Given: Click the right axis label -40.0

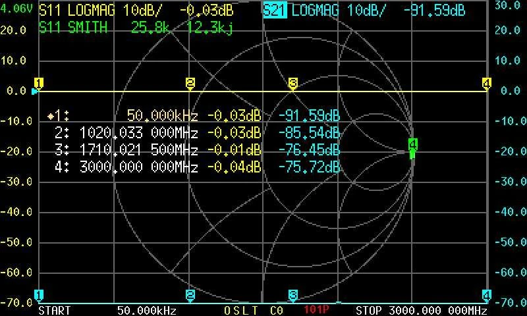Looking at the screenshot, I should (x=510, y=212).
